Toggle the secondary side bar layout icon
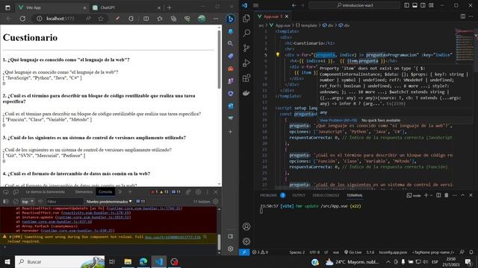The width and height of the screenshot is (478, 268). point(423,5)
